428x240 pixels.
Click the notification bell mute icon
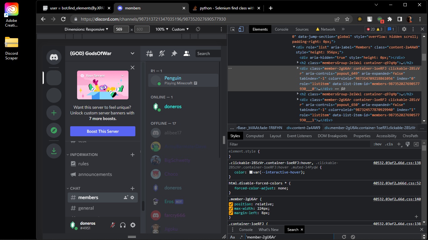(x=162, y=53)
